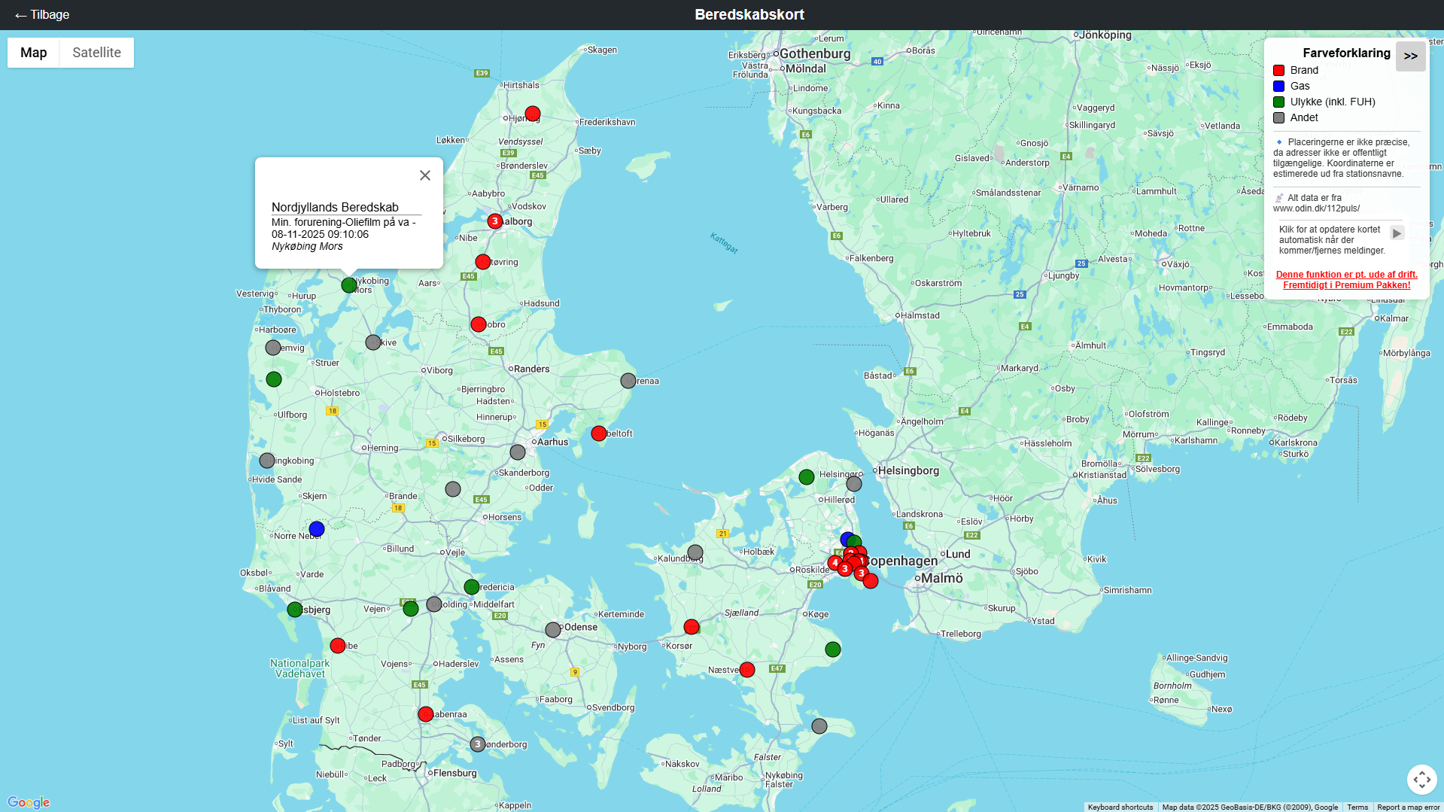Click the Randers town label
The height and width of the screenshot is (812, 1444).
coord(532,369)
